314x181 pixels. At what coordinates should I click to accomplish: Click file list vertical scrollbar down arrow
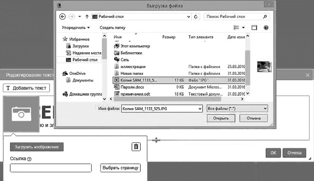(248, 94)
